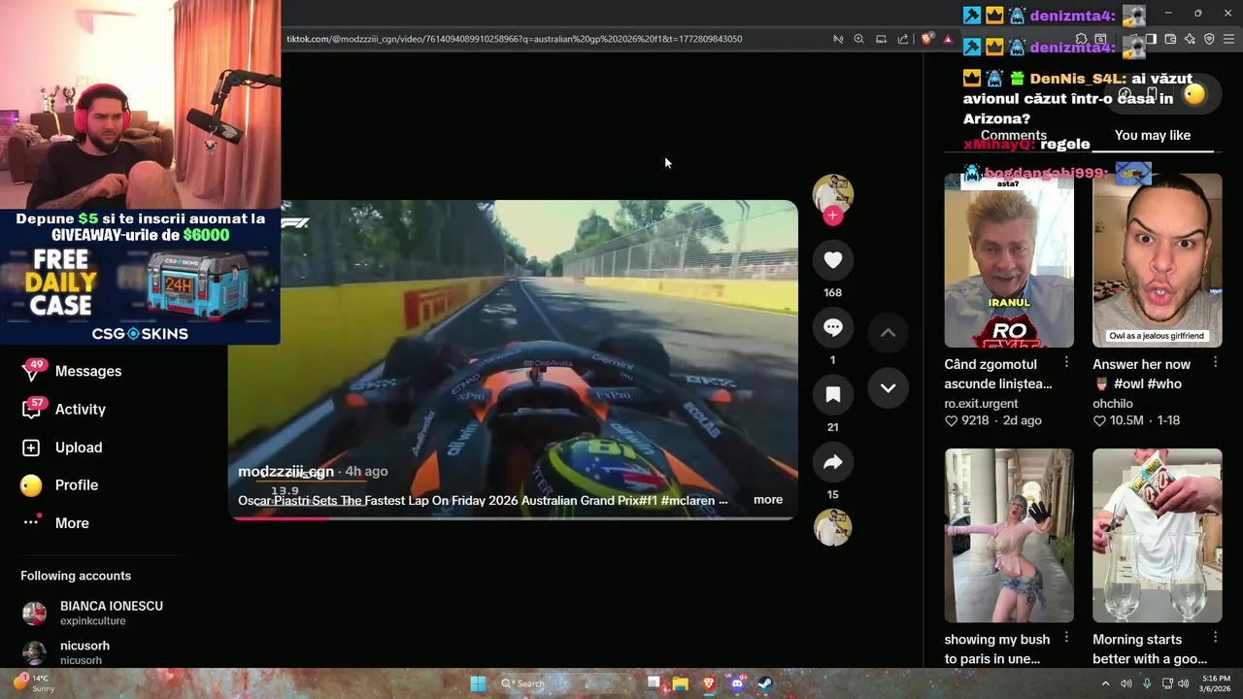Click the Messages inbox icon with 49 badge
This screenshot has height=699, width=1243.
32,371
